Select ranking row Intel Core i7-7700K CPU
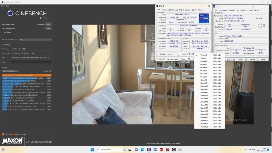Viewport: 272px width, 153px height. tap(27, 101)
